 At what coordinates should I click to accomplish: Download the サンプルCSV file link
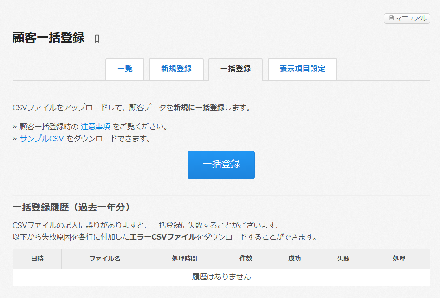click(42, 139)
